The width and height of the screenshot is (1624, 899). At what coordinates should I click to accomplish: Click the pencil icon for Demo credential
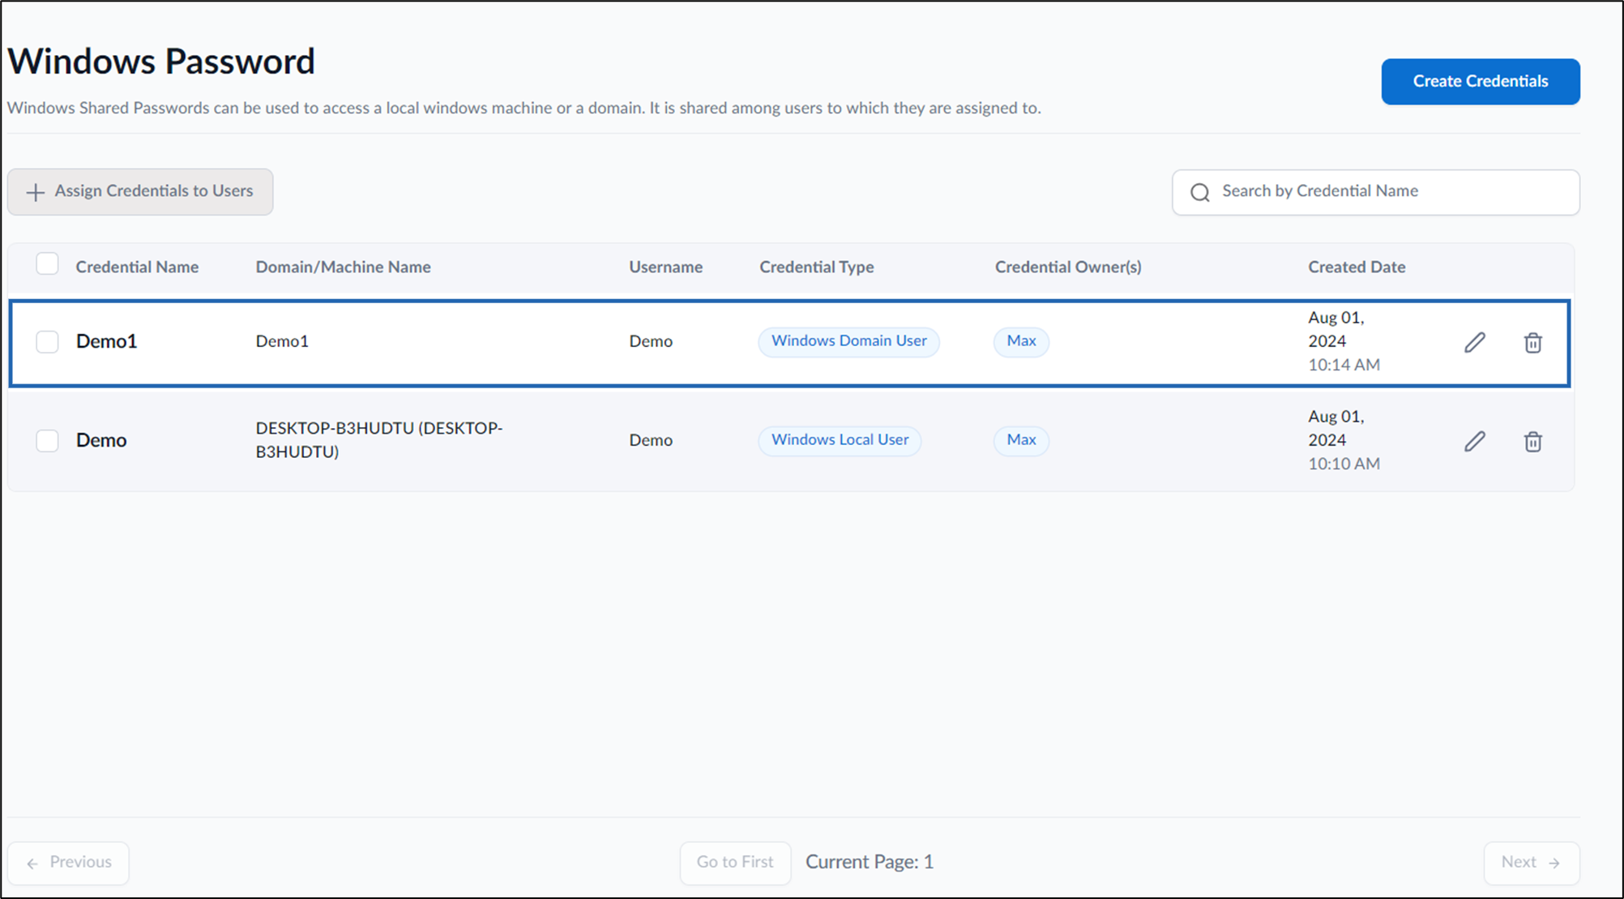click(1475, 441)
